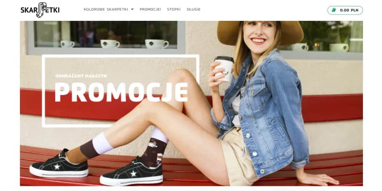
Task: Expand the chevron next to Kolorowe Skarpetki
Action: pyautogui.click(x=132, y=9)
